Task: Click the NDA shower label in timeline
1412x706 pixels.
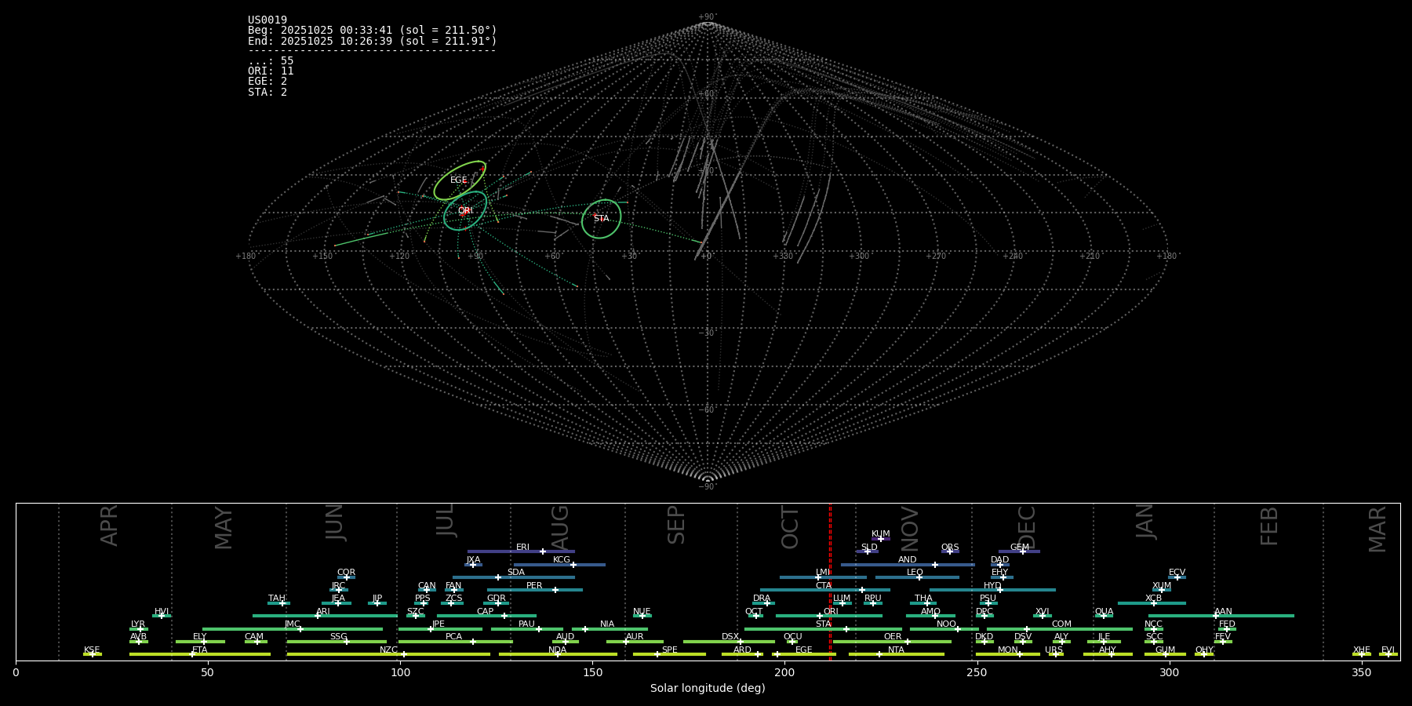Action: 557,650
